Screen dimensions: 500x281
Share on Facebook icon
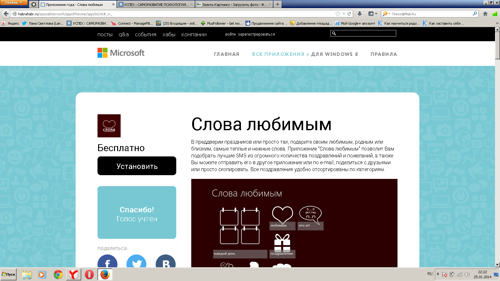107,262
